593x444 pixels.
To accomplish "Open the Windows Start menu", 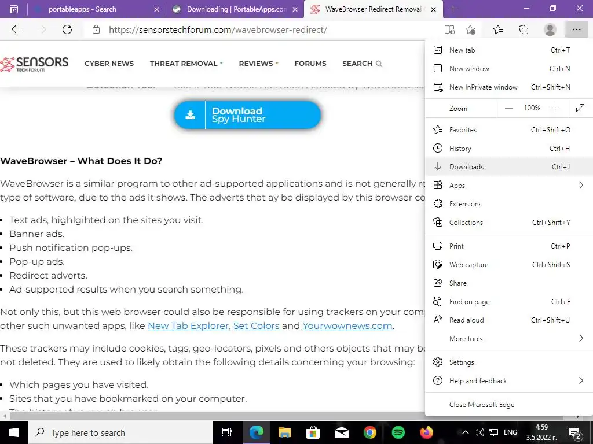I will point(14,432).
